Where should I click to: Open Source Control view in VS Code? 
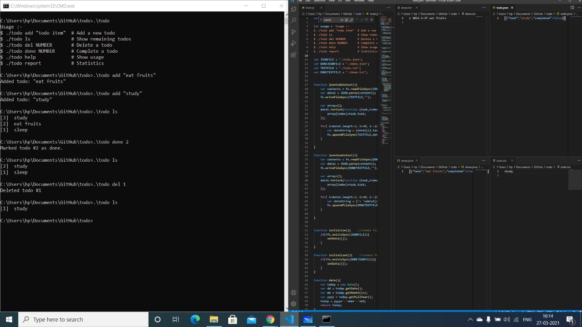coord(294,32)
